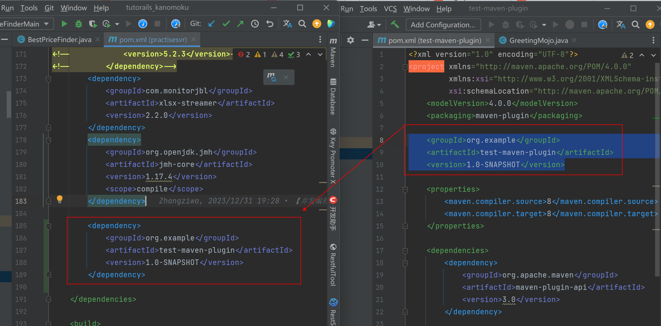661x326 pixels.
Task: Click the maven-plugin-api artifactId on line 20
Action: pyautogui.click(x=553, y=287)
